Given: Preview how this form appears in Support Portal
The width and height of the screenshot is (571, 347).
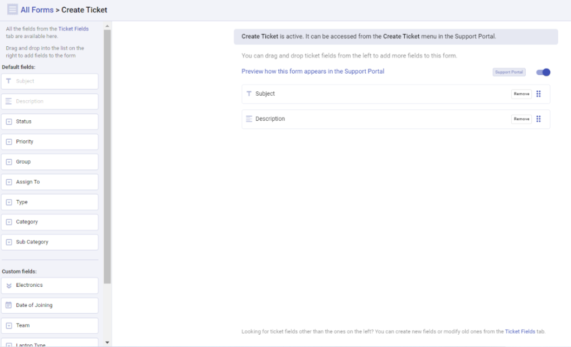Looking at the screenshot, I should (312, 71).
